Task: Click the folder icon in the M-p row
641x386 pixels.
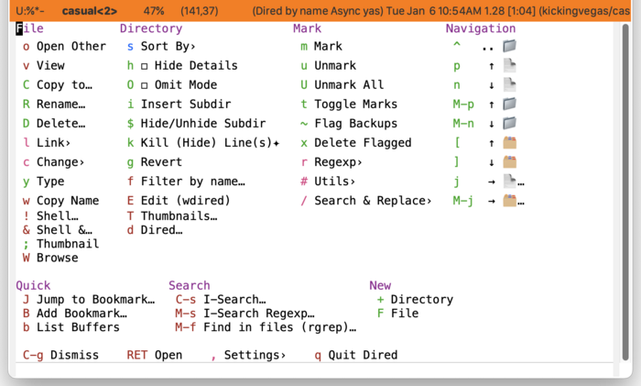Action: [509, 104]
